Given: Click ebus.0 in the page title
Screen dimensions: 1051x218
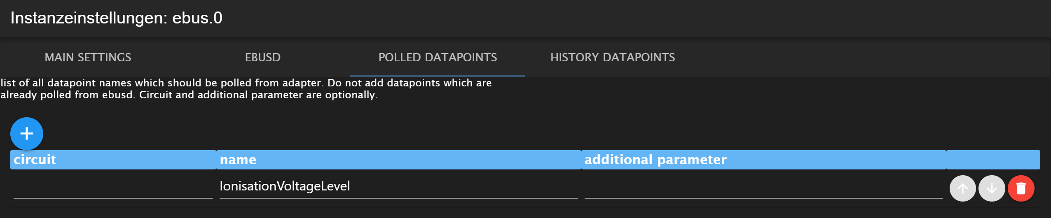Looking at the screenshot, I should tap(197, 18).
